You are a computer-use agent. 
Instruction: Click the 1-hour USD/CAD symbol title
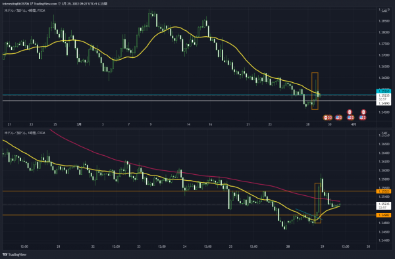coord(25,133)
